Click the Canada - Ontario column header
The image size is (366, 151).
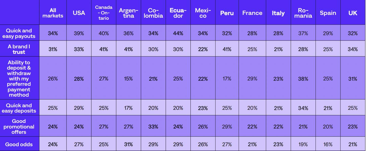coord(104,13)
